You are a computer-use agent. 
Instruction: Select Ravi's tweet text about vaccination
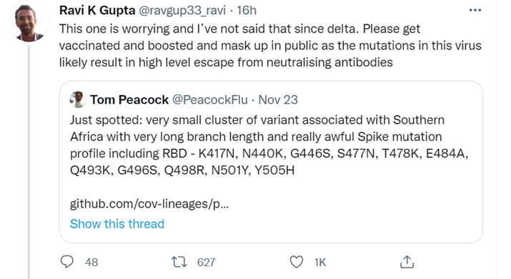click(x=270, y=45)
